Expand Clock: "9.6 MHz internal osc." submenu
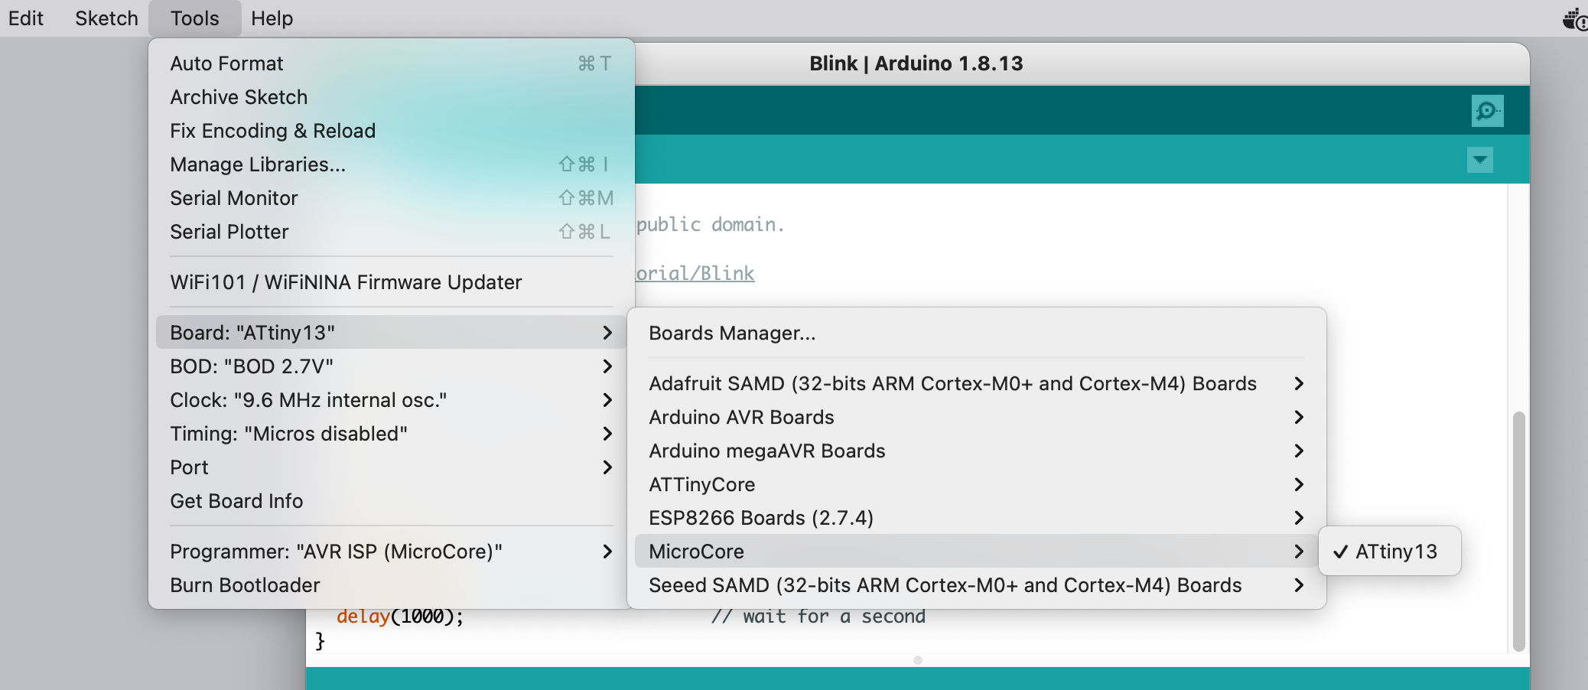The height and width of the screenshot is (690, 1588). 391,400
